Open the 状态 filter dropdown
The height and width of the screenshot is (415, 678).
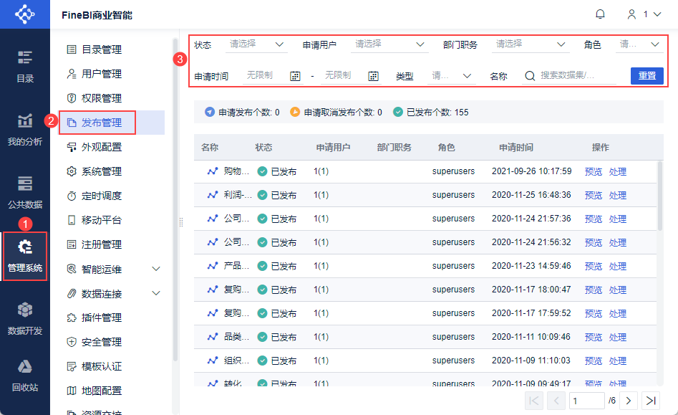tap(256, 44)
